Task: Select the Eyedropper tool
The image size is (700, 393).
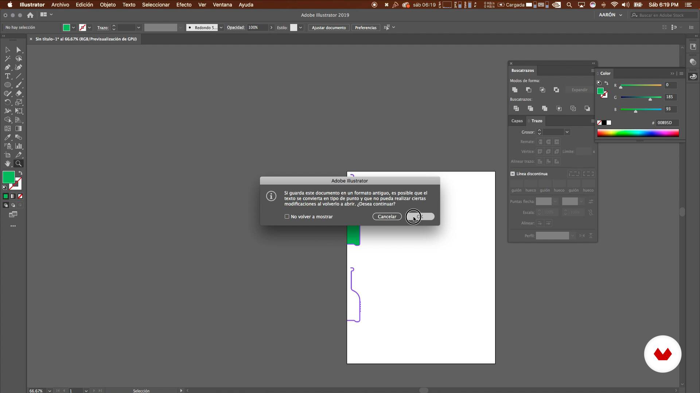Action: coord(8,137)
